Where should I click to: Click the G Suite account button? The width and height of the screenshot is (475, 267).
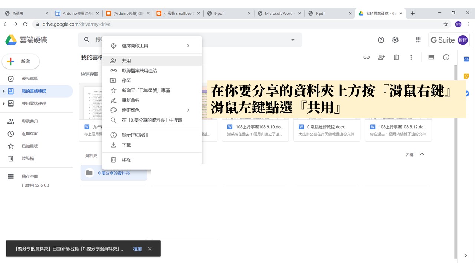tap(449, 40)
